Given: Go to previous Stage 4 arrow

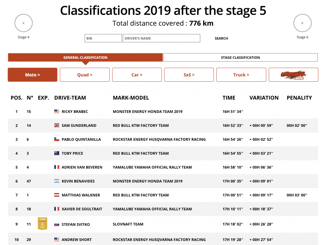Looking at the screenshot, I should 23,23.
